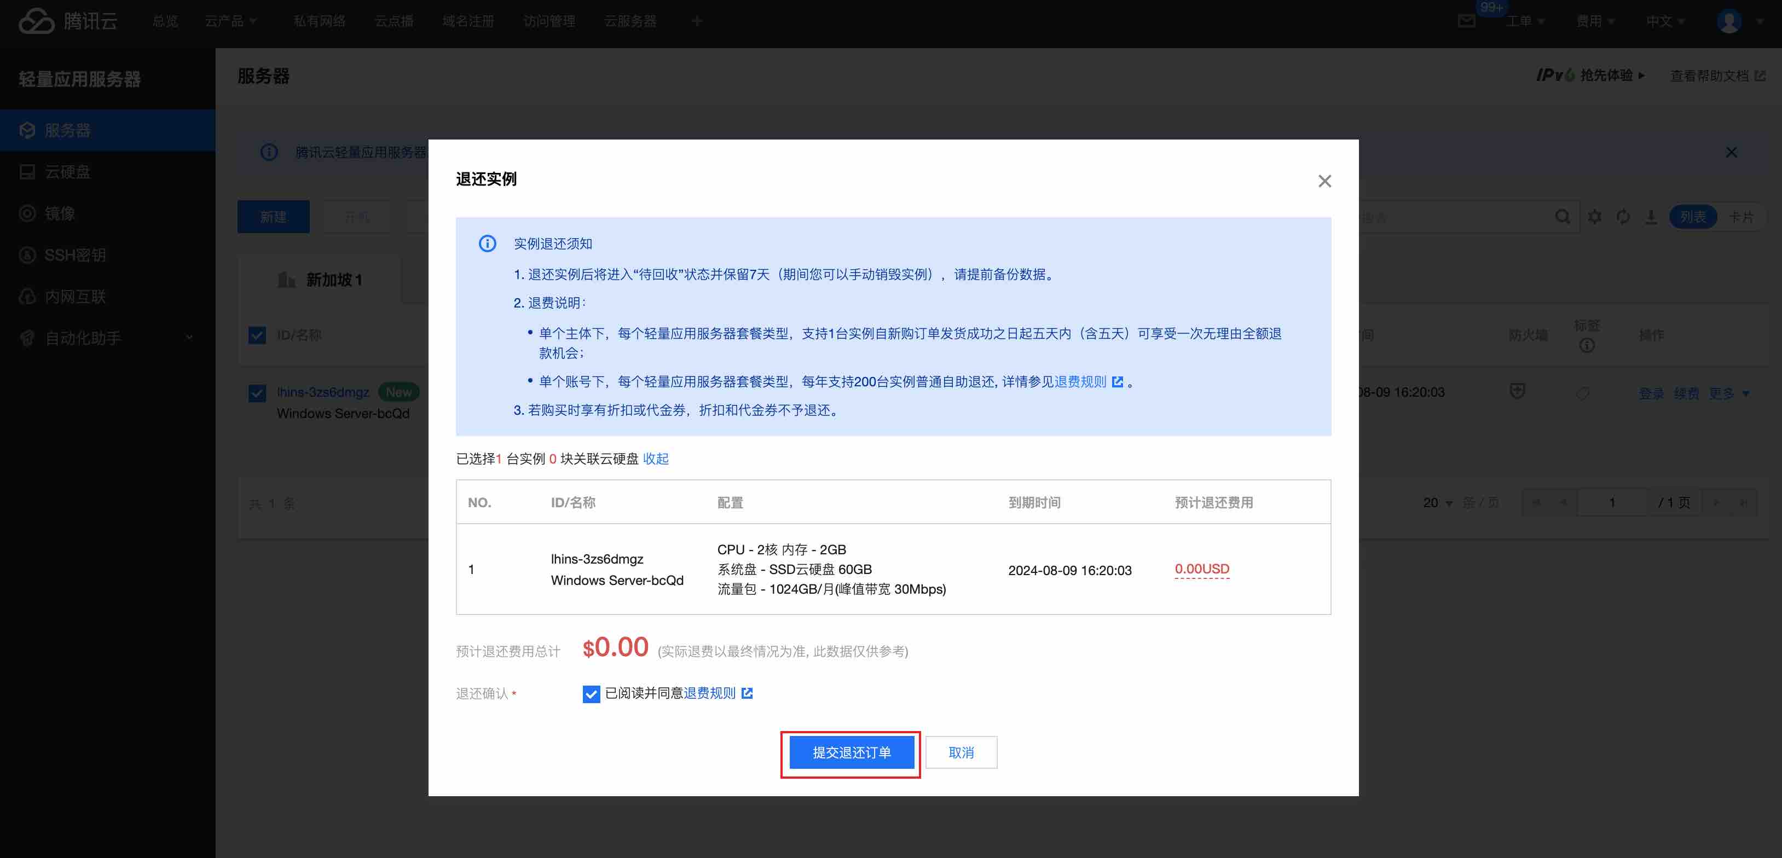
Task: Add a shortcut with the plus icon
Action: (x=697, y=21)
